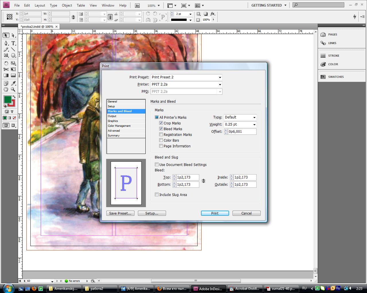Toggle the bleed link chain icon
The height and width of the screenshot is (293, 367).
tap(203, 181)
